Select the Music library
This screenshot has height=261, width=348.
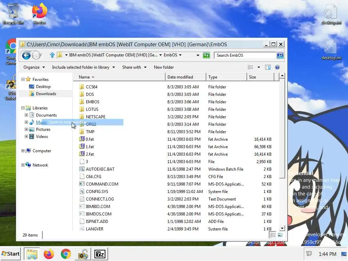pos(41,122)
